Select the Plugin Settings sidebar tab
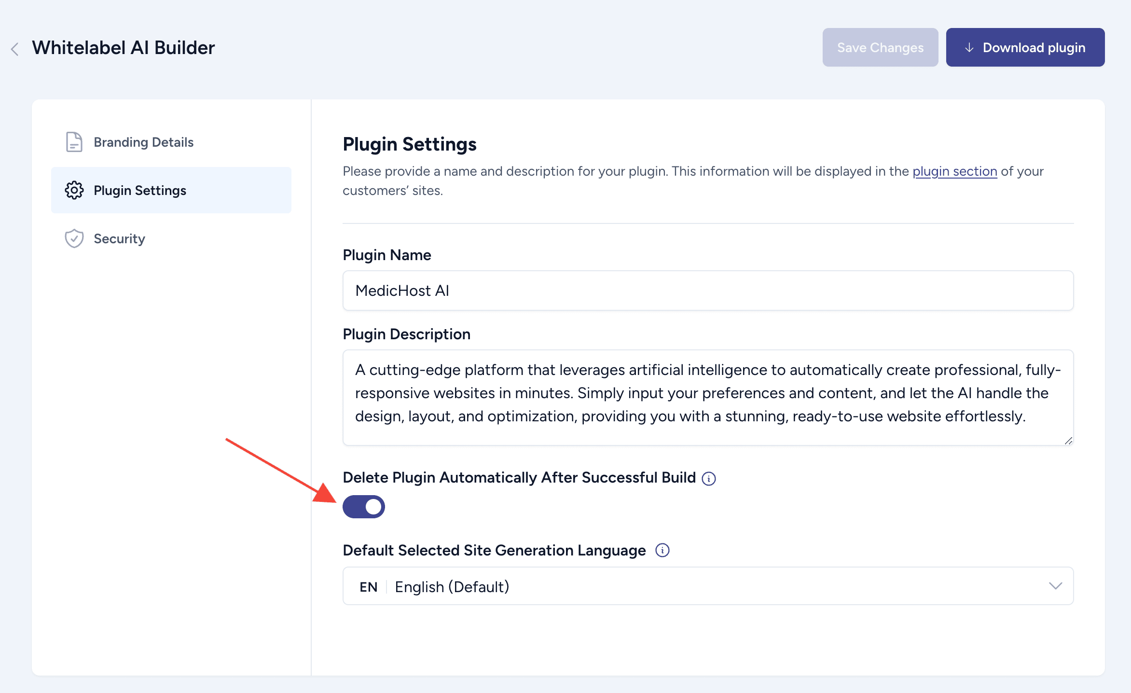The image size is (1131, 693). 140,190
